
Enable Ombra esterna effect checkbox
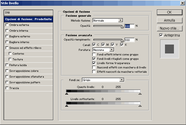7,25
